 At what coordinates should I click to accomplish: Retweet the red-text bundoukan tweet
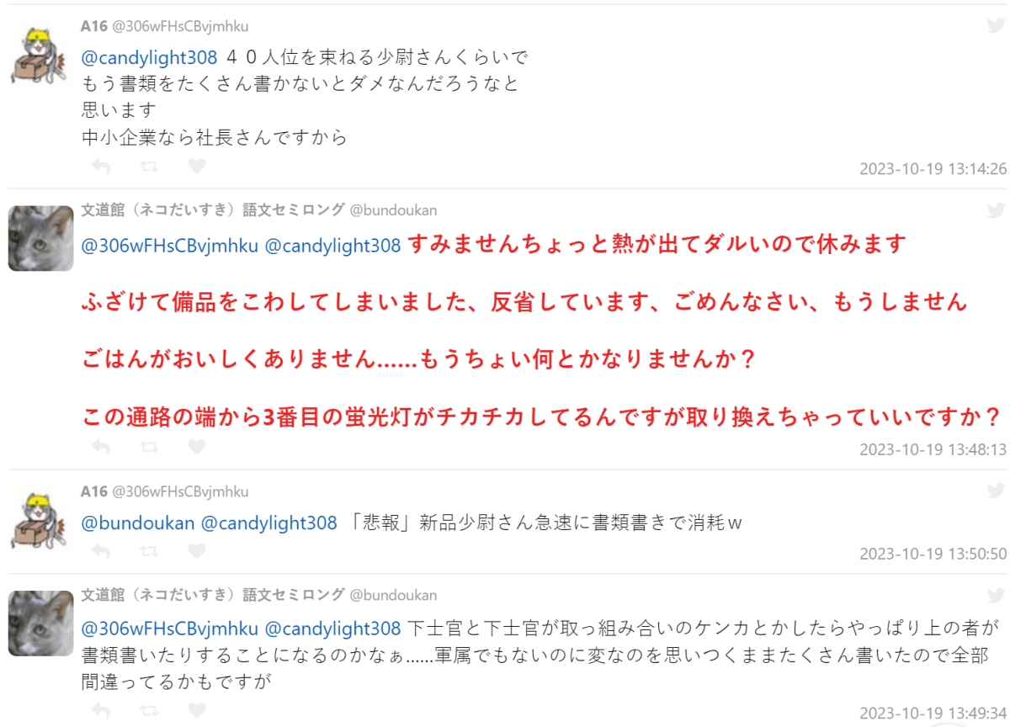click(x=149, y=448)
